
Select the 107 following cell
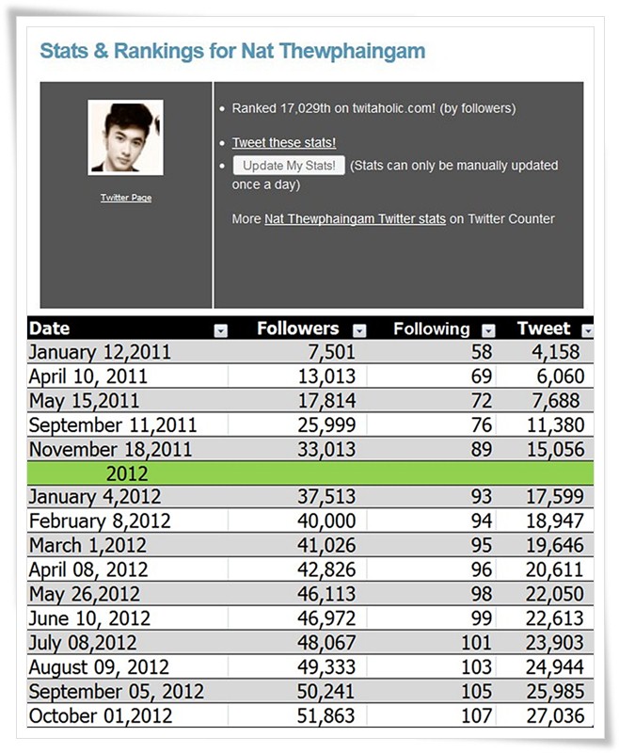(432, 715)
